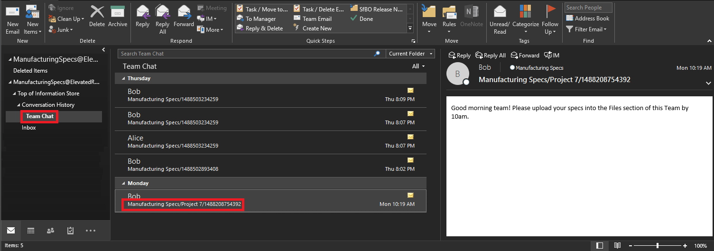Click Reply in the reading pane
714x251 pixels.
(459, 56)
